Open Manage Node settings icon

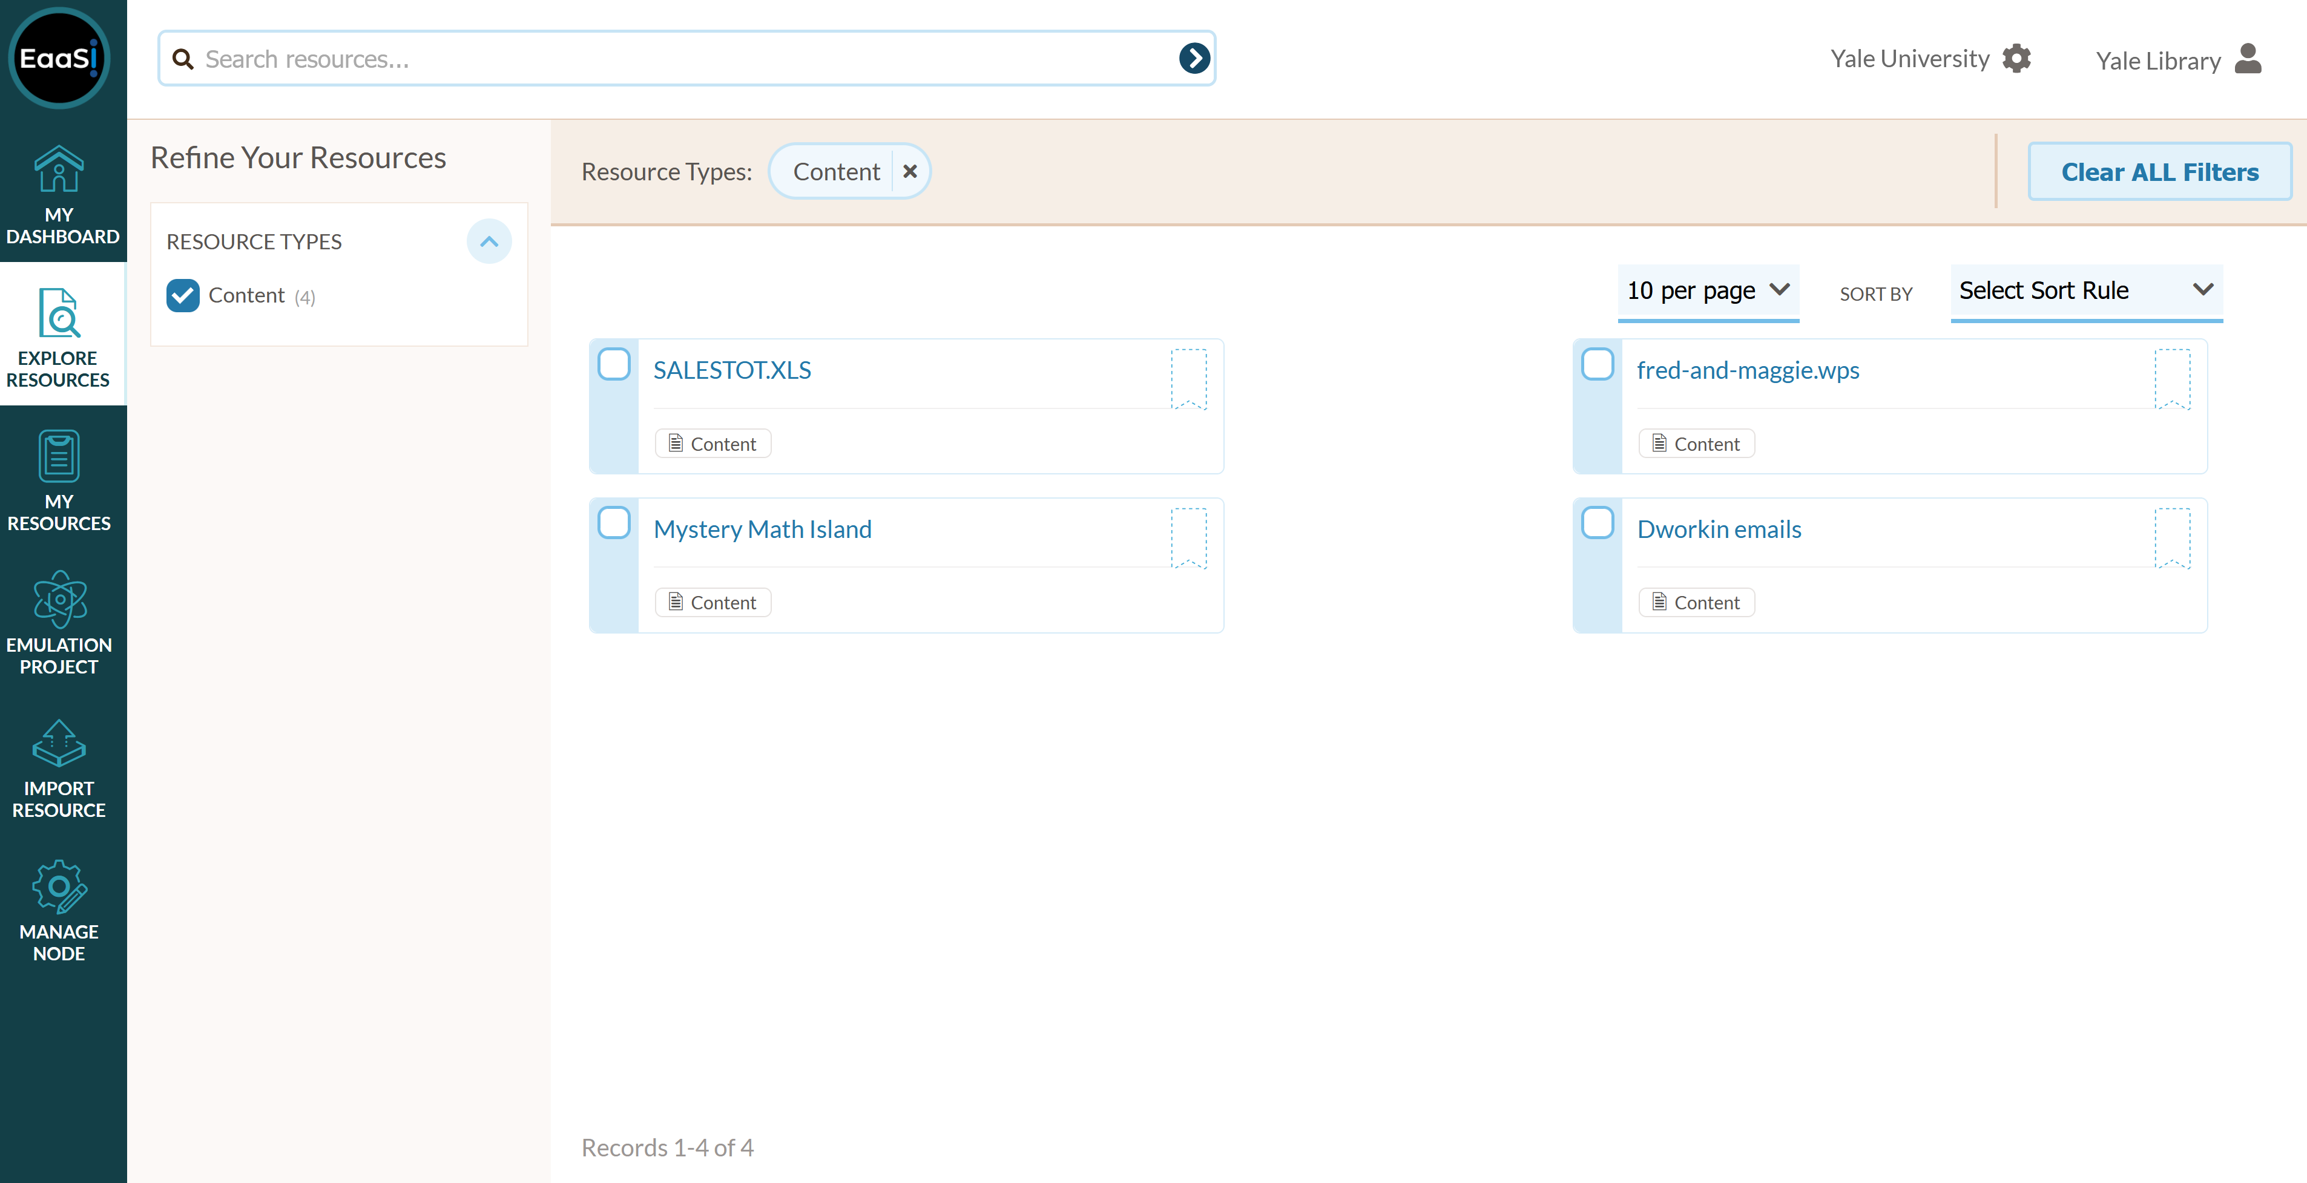[59, 886]
